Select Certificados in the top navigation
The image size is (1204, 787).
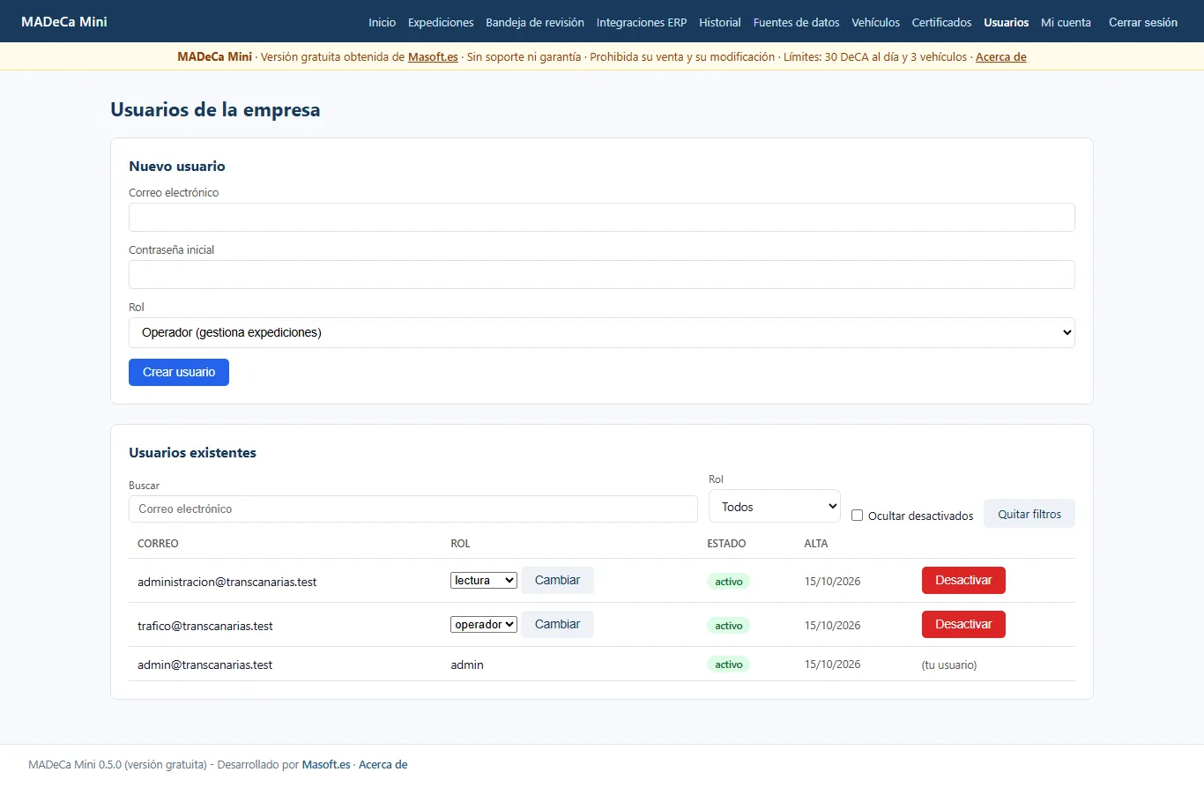pyautogui.click(x=941, y=22)
